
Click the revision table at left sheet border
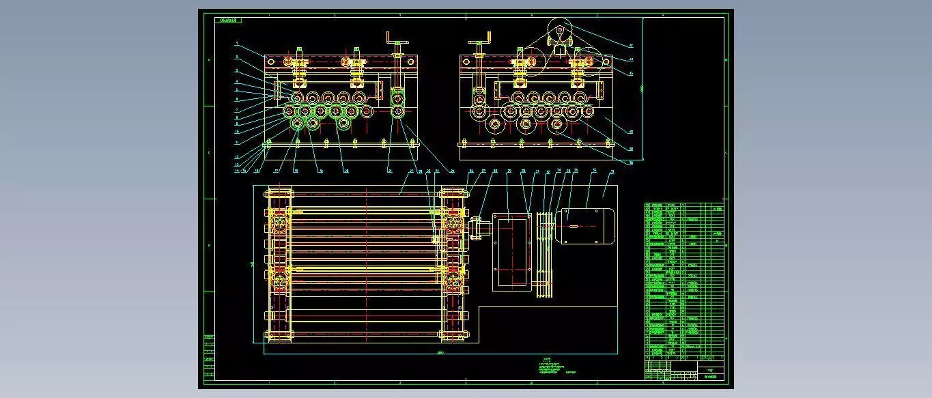coord(210,358)
